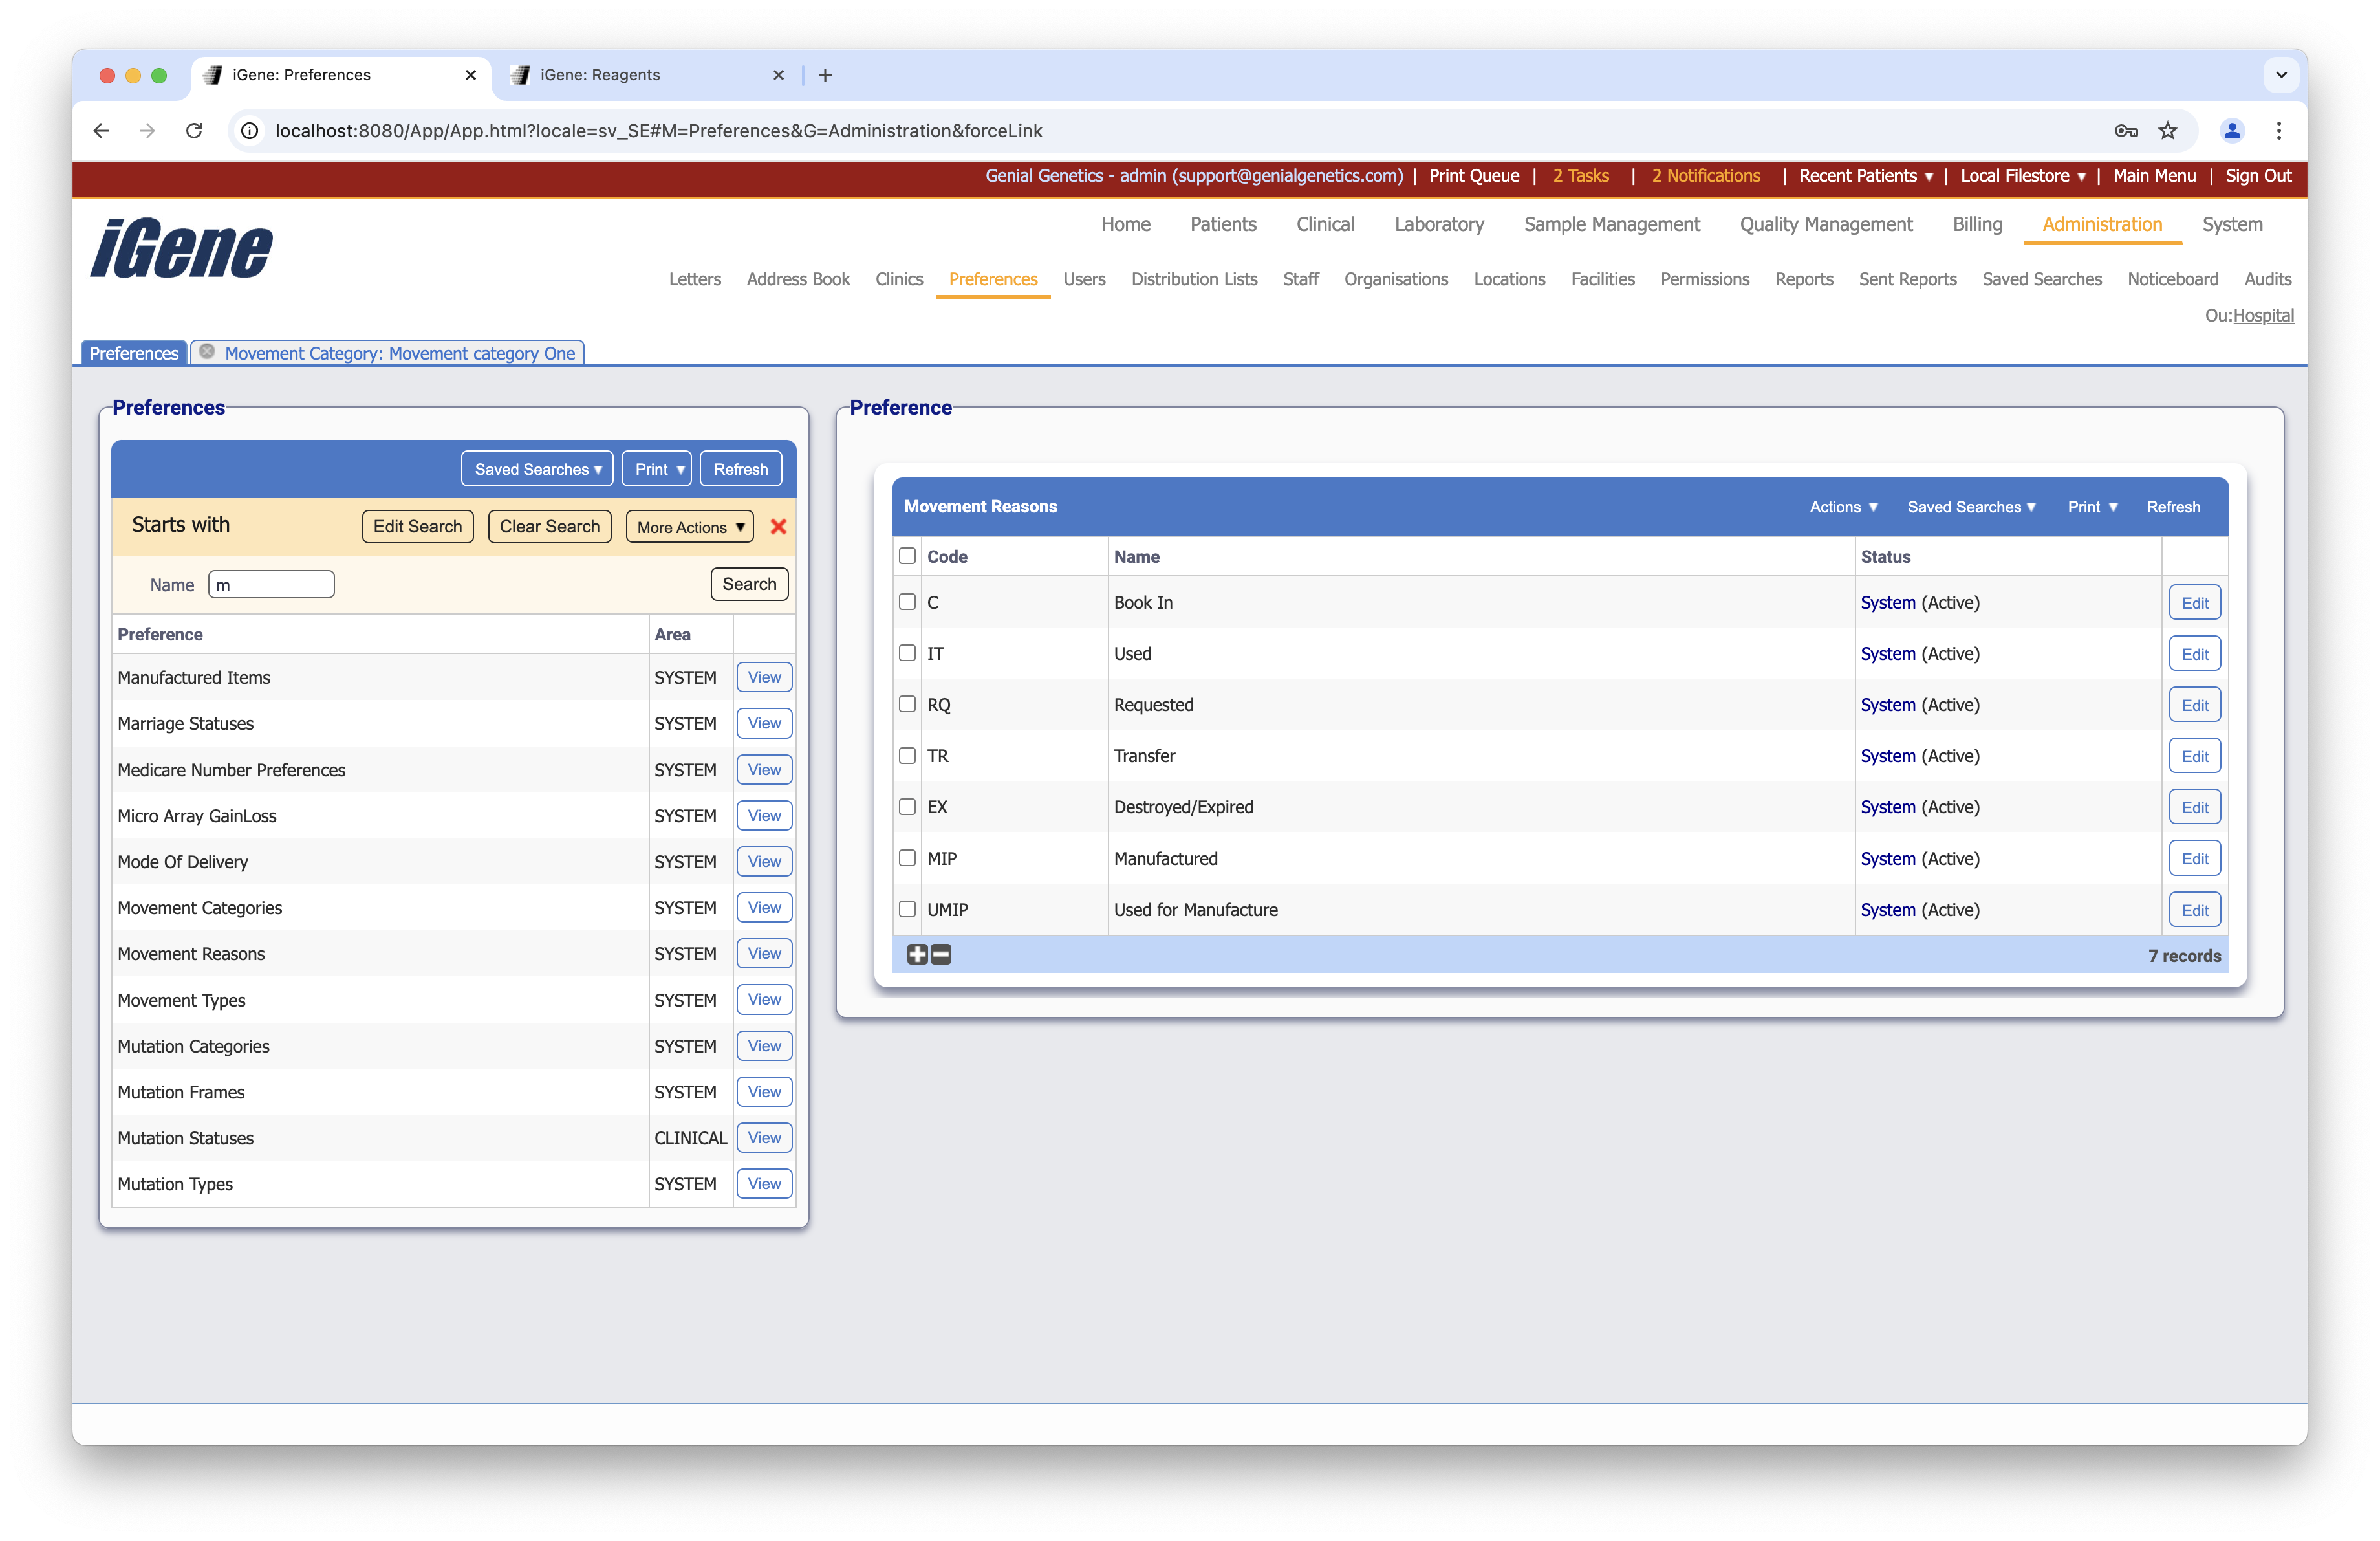
Task: View the Movement Types preference
Action: pos(764,999)
